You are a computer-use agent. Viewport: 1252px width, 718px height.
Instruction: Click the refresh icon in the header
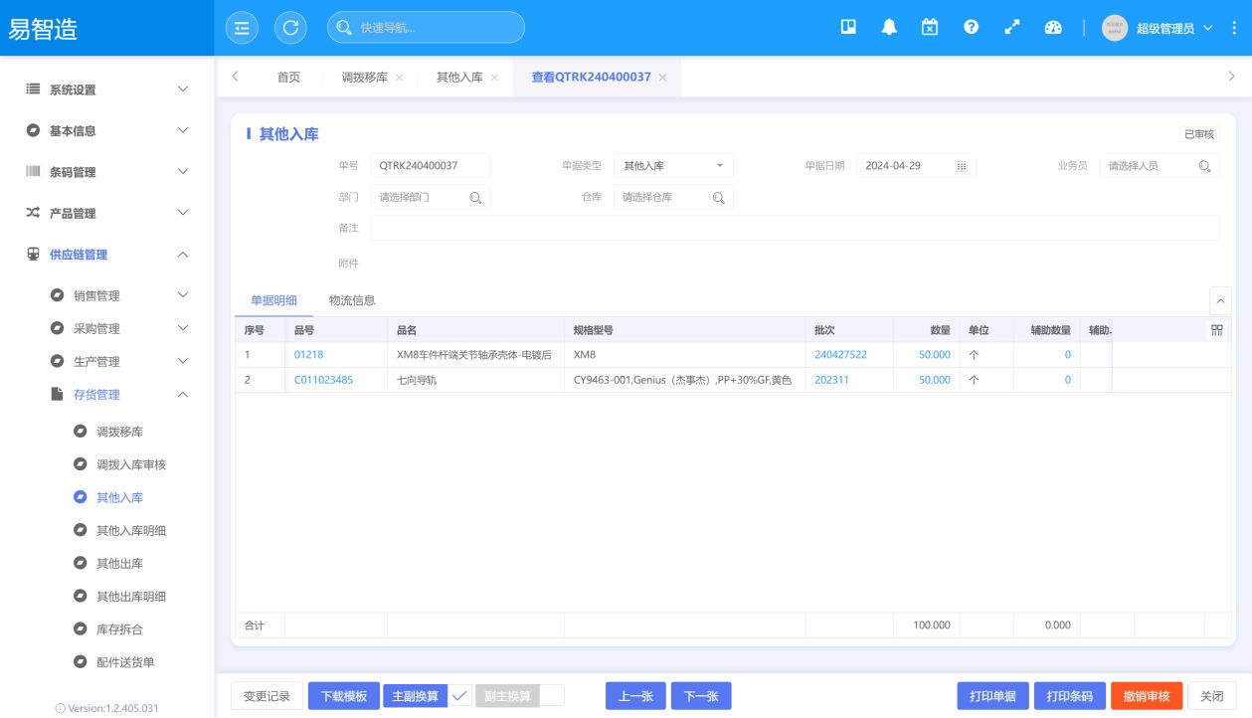tap(290, 28)
